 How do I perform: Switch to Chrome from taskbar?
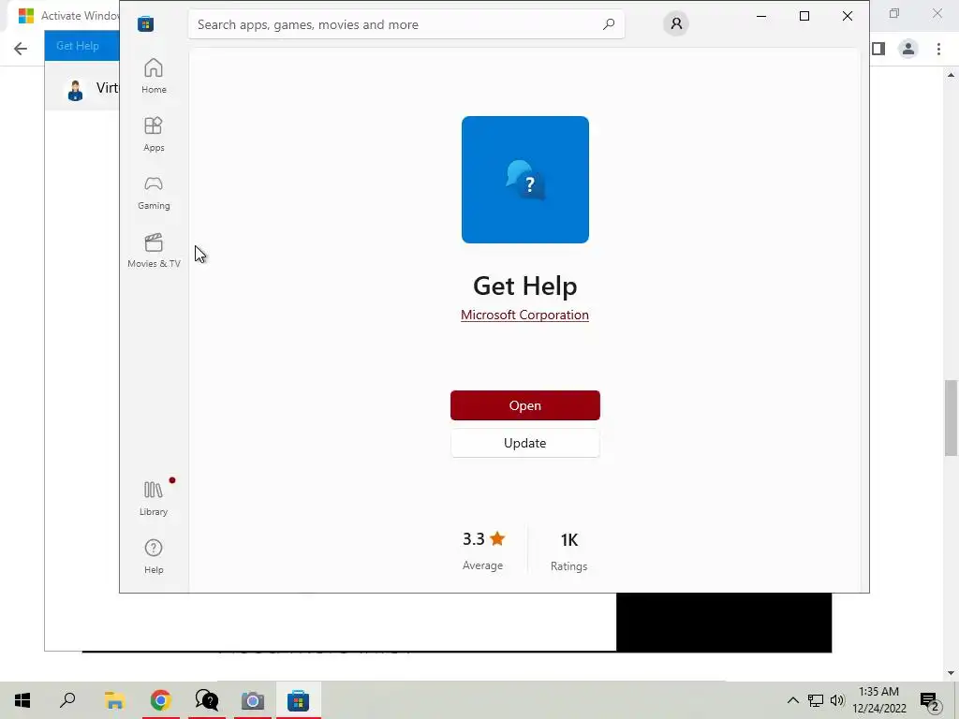pos(160,700)
